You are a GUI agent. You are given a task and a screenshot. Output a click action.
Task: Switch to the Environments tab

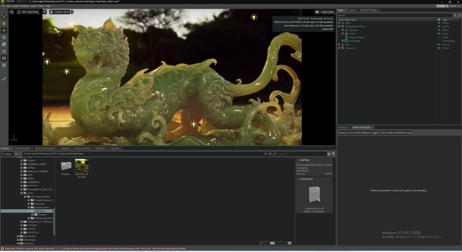(82, 148)
